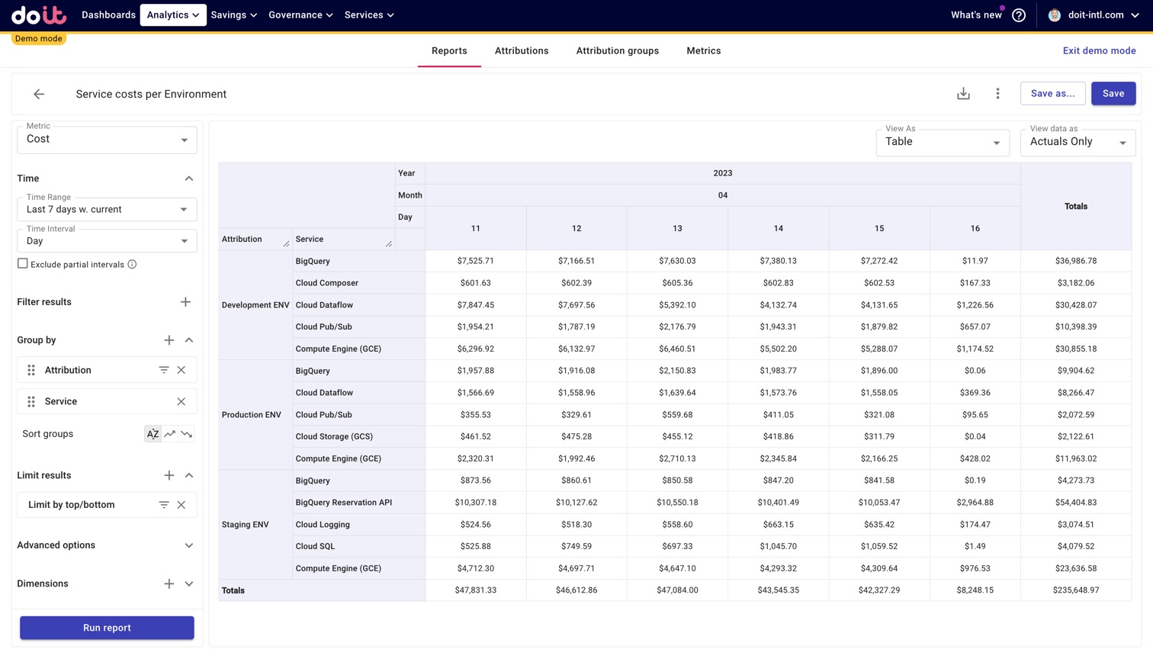Add a new filter with plus icon
Image resolution: width=1153 pixels, height=659 pixels.
185,302
